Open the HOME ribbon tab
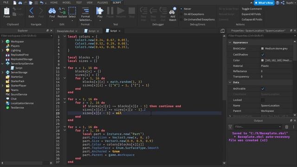Viewport: 297px width, 167px height. [54, 3]
